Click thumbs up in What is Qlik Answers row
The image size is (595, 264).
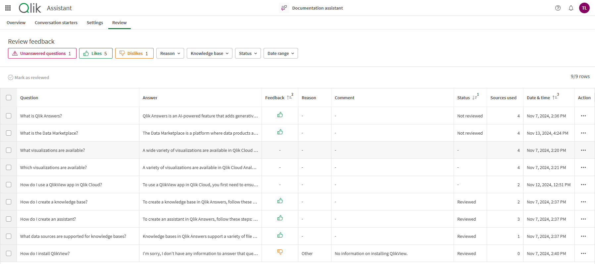[280, 115]
